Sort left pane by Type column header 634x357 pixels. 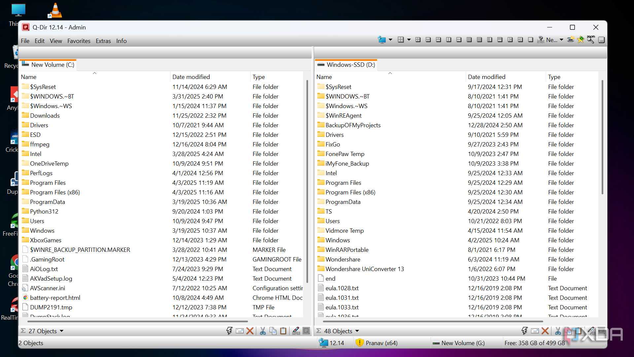276,77
